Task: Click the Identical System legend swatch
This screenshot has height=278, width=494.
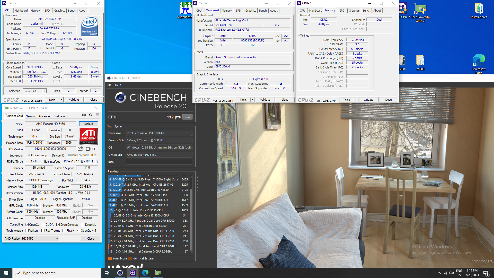Action: tap(130, 258)
